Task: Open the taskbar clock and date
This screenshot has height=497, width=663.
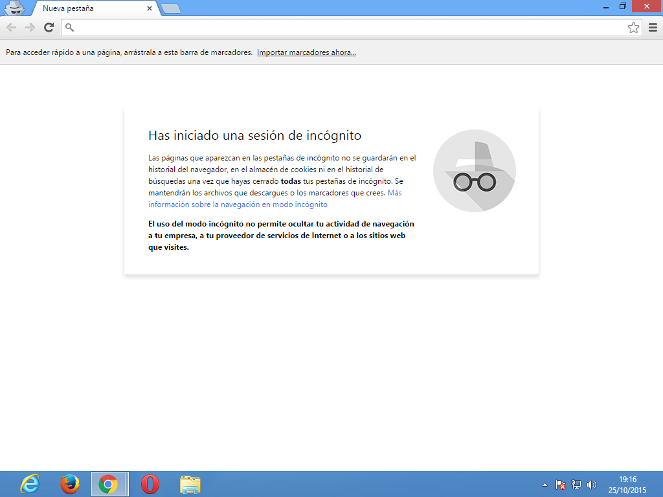Action: pyautogui.click(x=627, y=485)
